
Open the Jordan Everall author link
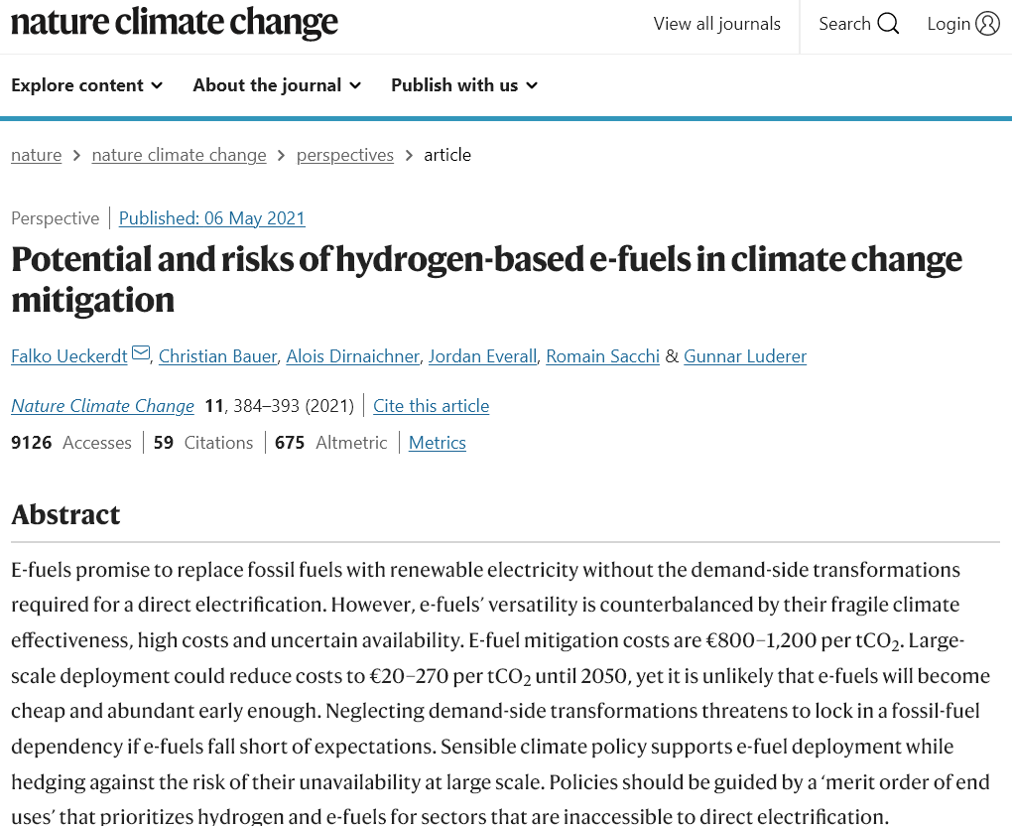(483, 356)
